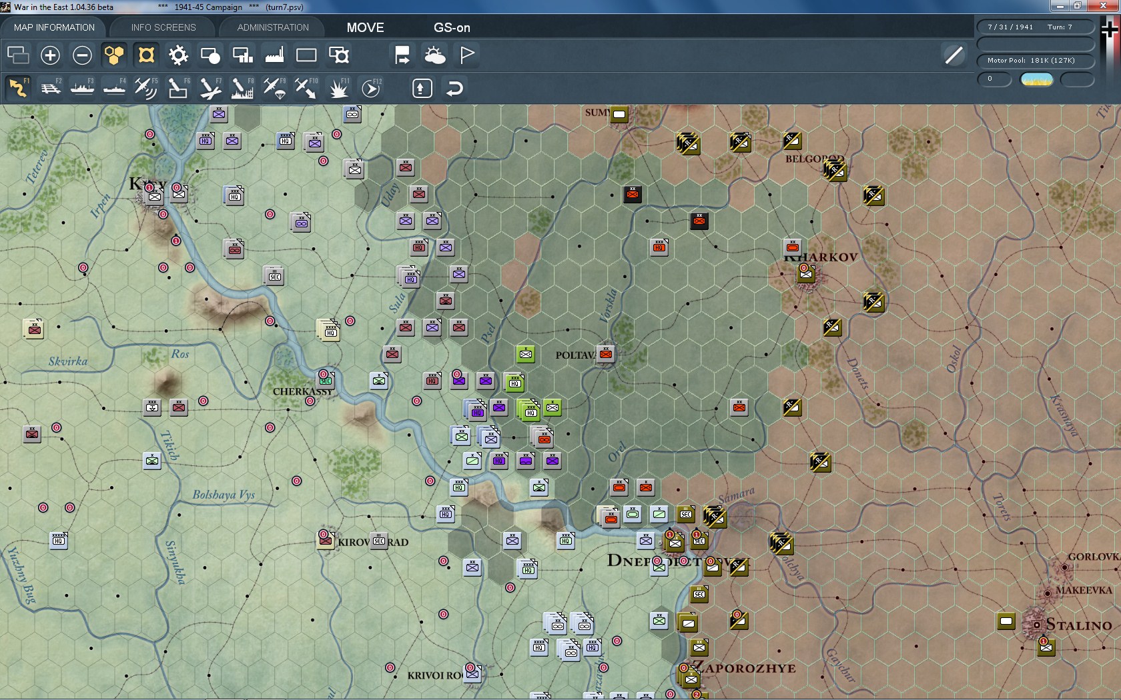Toggle the white gear cog overlay icon
1121x700 pixels.
(x=178, y=55)
